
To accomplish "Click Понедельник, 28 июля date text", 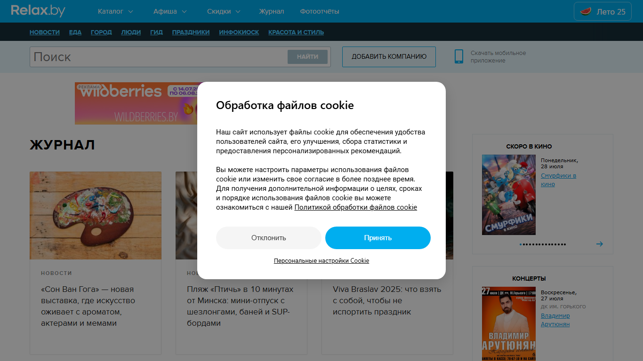I will pyautogui.click(x=560, y=164).
